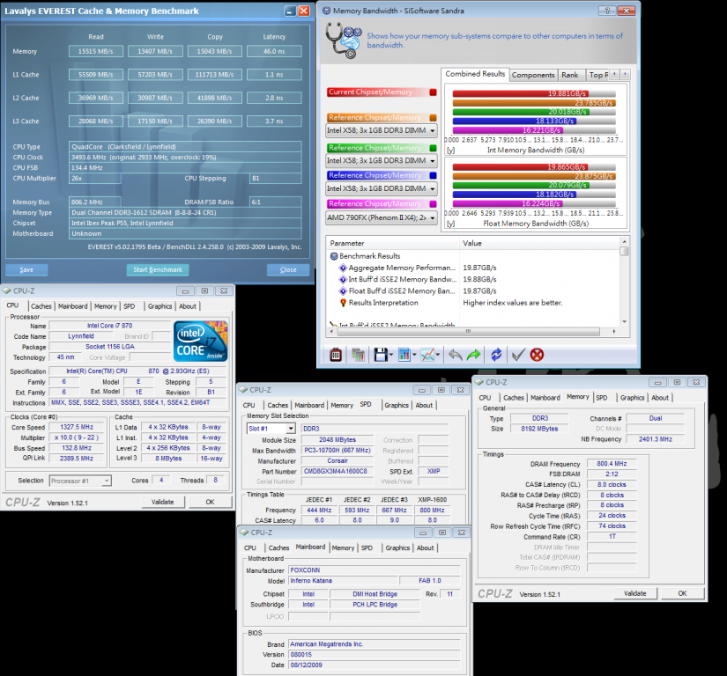
Task: Click Validate in the CPU-Z processor window
Action: tap(162, 502)
